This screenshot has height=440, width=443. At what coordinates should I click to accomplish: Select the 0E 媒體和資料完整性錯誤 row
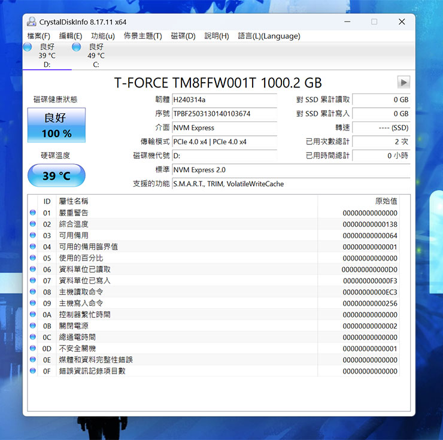pyautogui.click(x=214, y=360)
